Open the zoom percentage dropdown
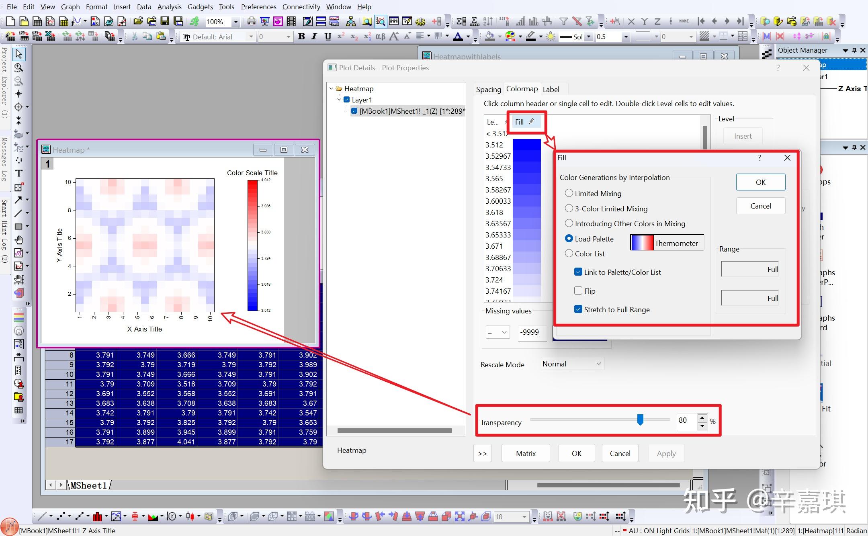 click(x=236, y=22)
